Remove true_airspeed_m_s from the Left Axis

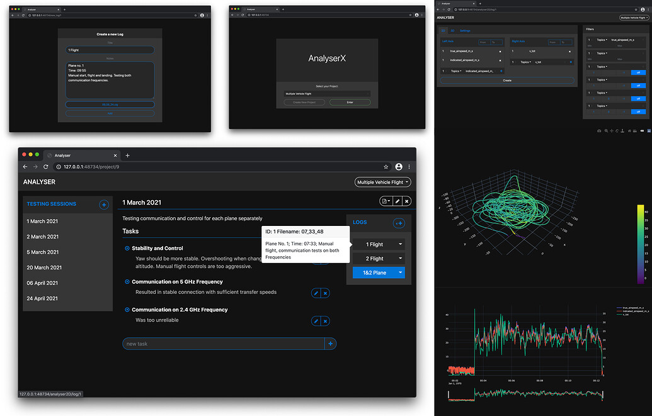[x=500, y=51]
